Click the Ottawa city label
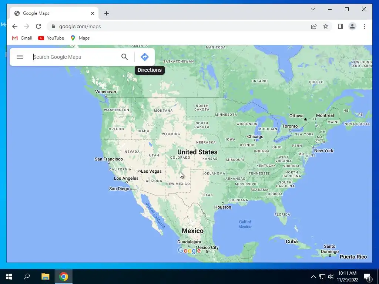 tap(296, 116)
